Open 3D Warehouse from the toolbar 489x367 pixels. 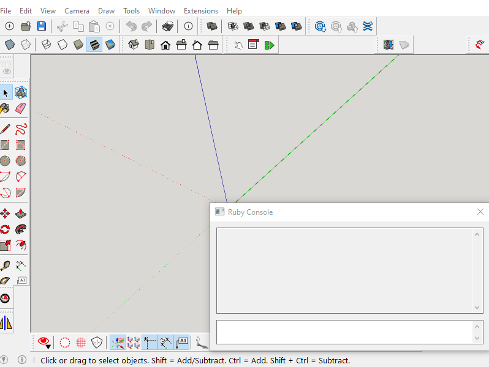tap(320, 26)
